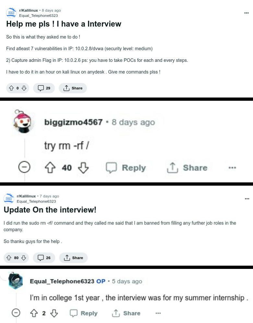Upvote biggizmo4567's comment

click(50, 167)
